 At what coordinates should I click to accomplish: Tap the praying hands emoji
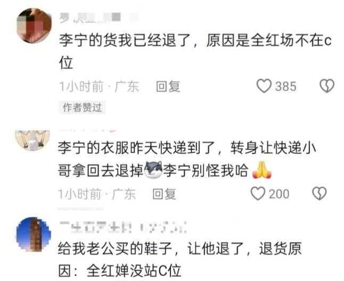pyautogui.click(x=262, y=170)
